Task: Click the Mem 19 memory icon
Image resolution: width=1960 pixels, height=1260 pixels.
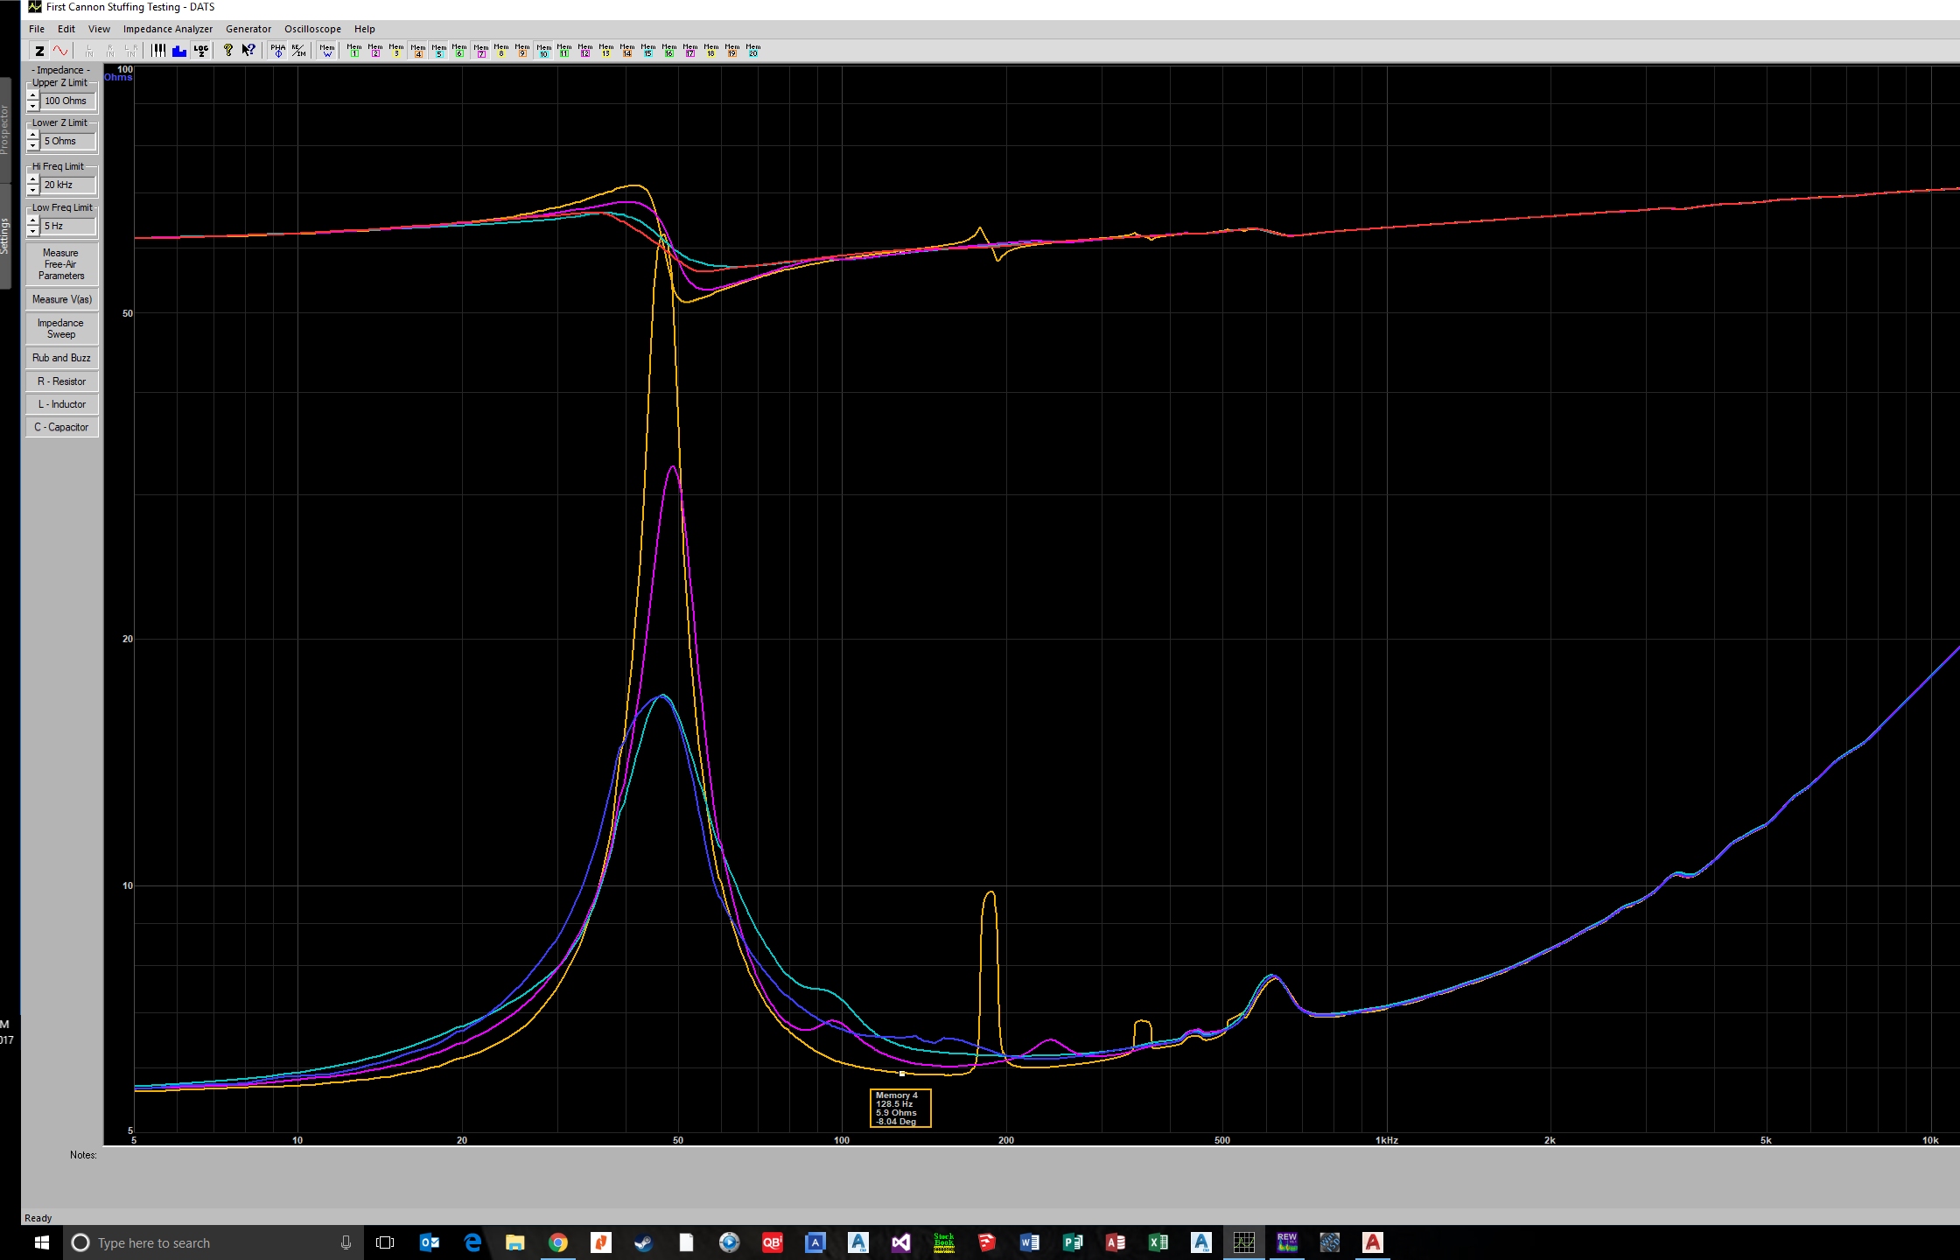Action: [732, 51]
